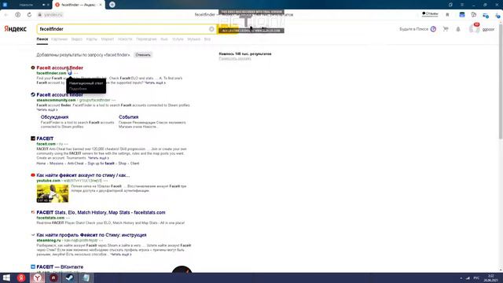Open the steamcommunity Faceit account finder result

pos(60,94)
